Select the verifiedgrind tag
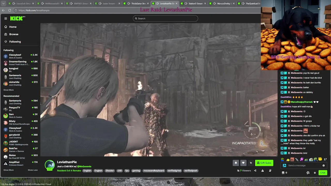The width and height of the screenshot is (331, 186). tap(174, 171)
